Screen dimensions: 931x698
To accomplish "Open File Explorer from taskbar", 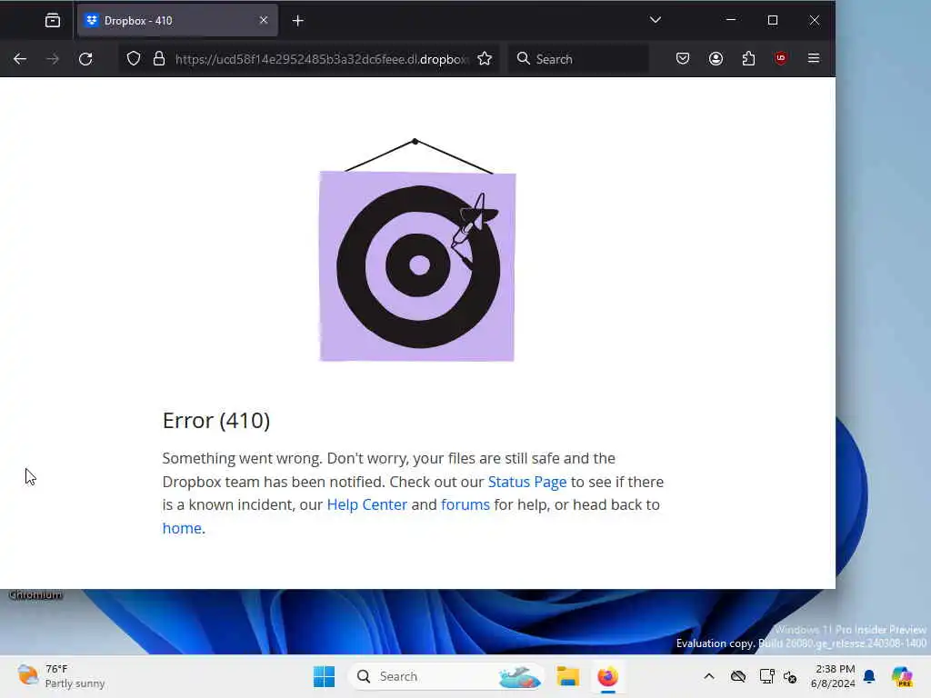I will (x=567, y=676).
